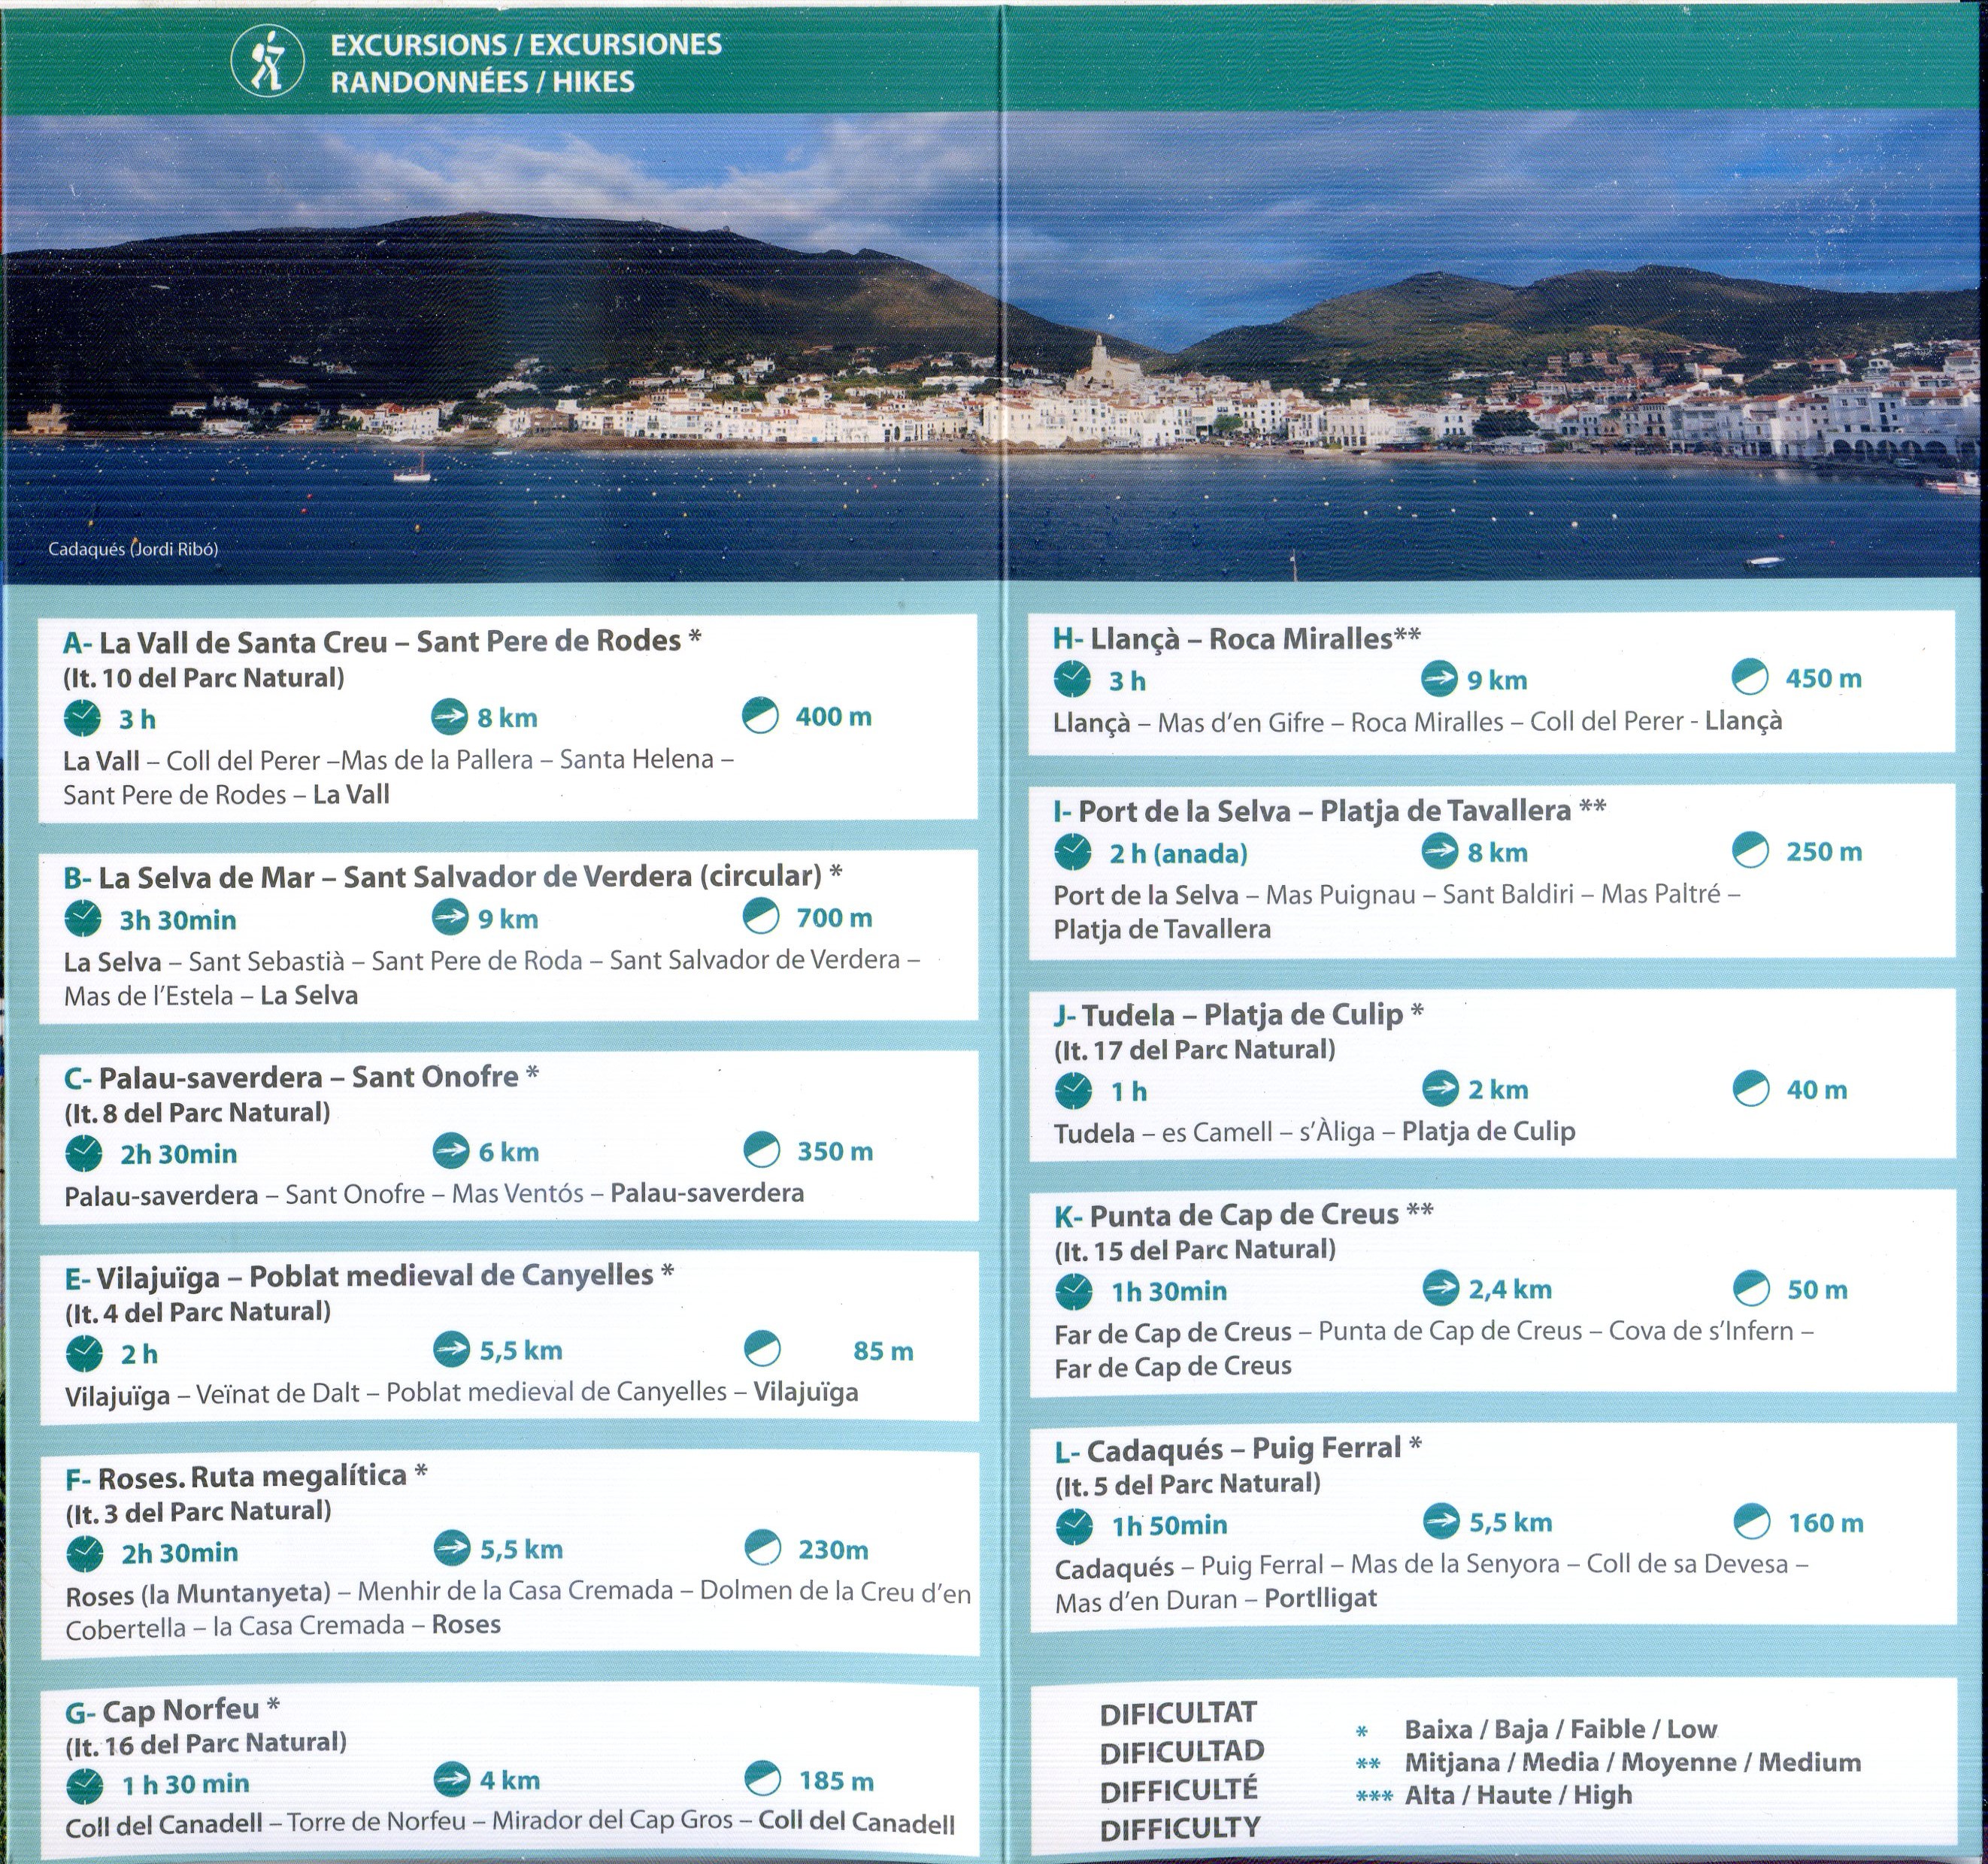Click the arrow icon next to 2,4 km

coord(1440,1288)
